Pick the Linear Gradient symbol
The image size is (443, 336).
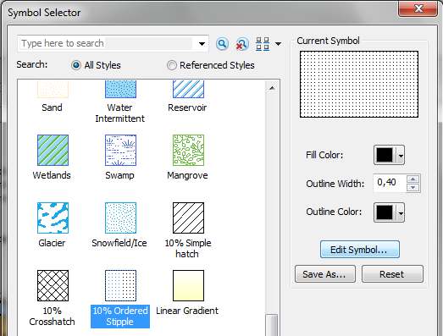tap(188, 286)
